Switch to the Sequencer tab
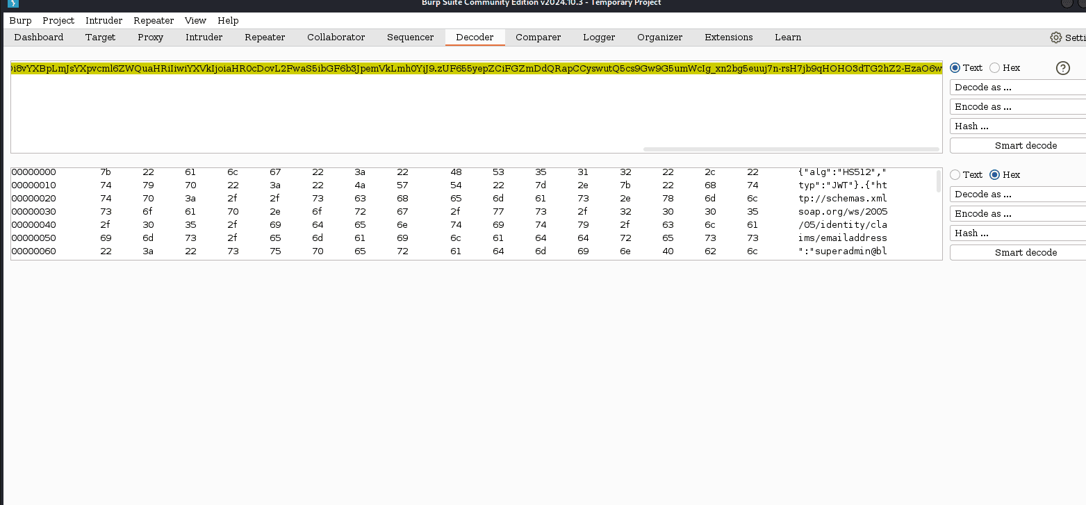This screenshot has width=1086, height=505. [x=411, y=38]
